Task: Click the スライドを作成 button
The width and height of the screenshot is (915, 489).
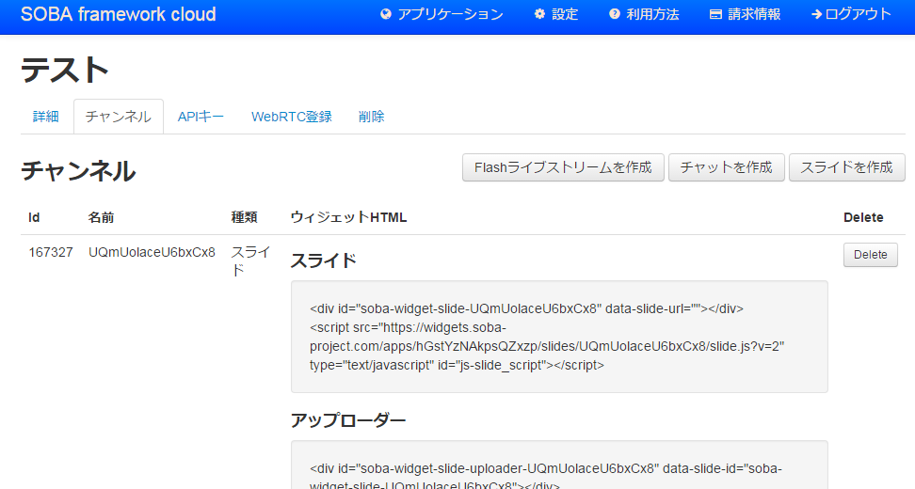Action: tap(846, 167)
